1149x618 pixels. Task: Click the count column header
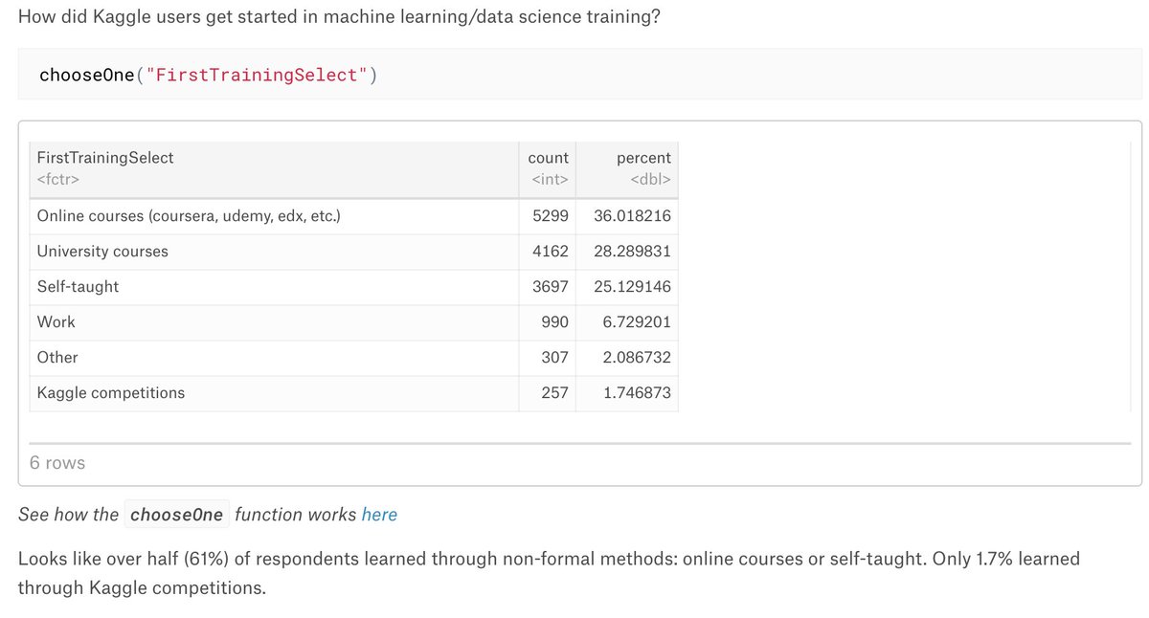(548, 158)
